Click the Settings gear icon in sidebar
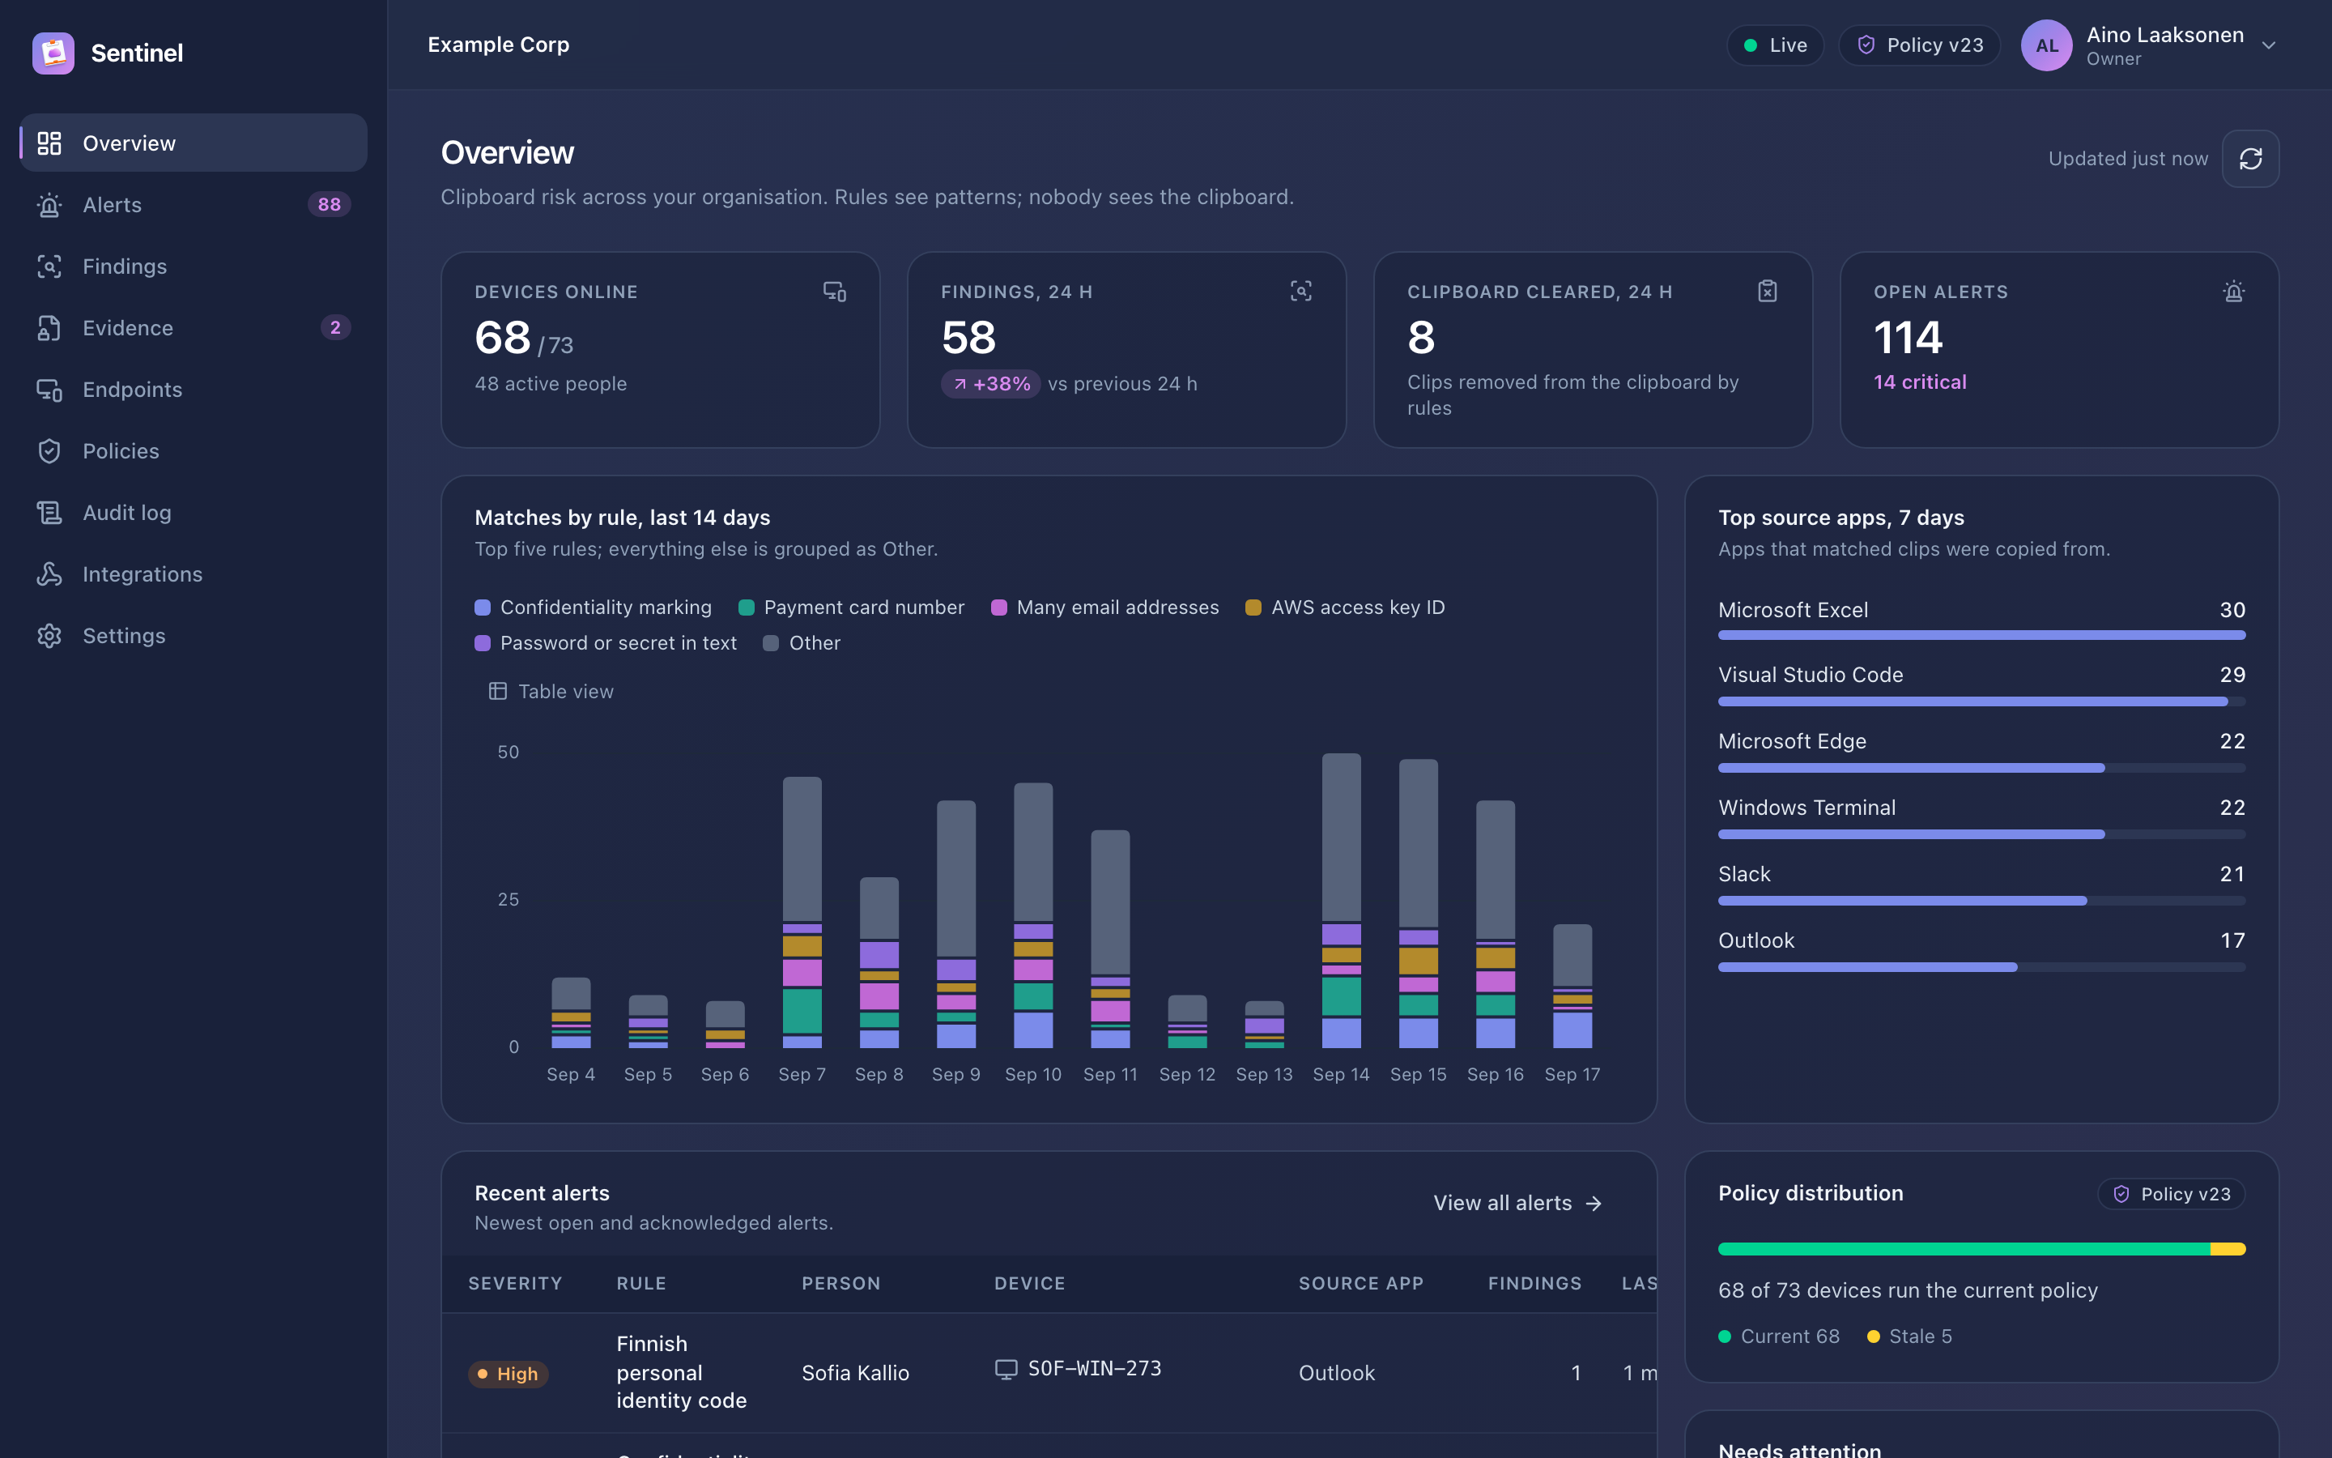Image resolution: width=2332 pixels, height=1458 pixels. click(x=49, y=637)
